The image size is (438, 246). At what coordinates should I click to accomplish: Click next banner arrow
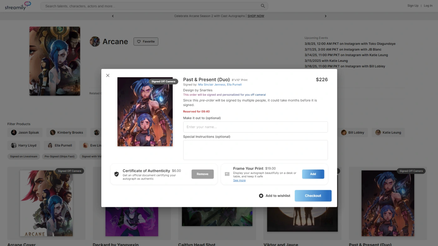(325, 16)
